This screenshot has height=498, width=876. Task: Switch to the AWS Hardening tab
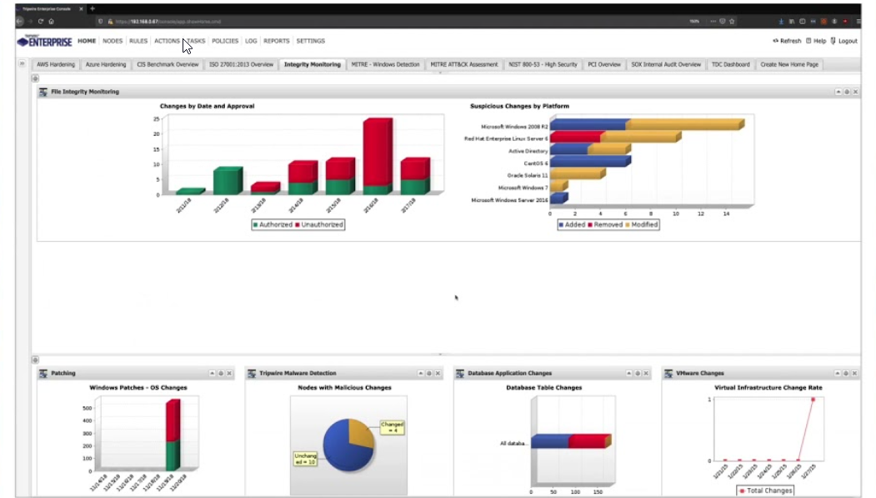pos(56,64)
